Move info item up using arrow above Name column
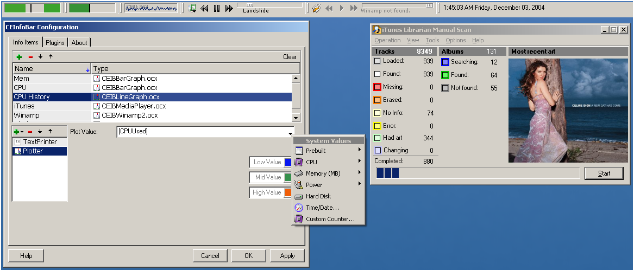The image size is (634, 271). (51, 57)
